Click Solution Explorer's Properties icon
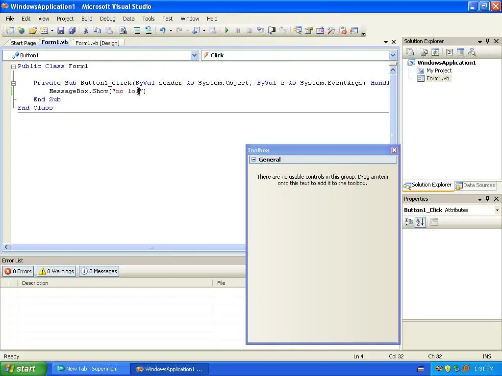Image resolution: width=502 pixels, height=376 pixels. [x=410, y=52]
